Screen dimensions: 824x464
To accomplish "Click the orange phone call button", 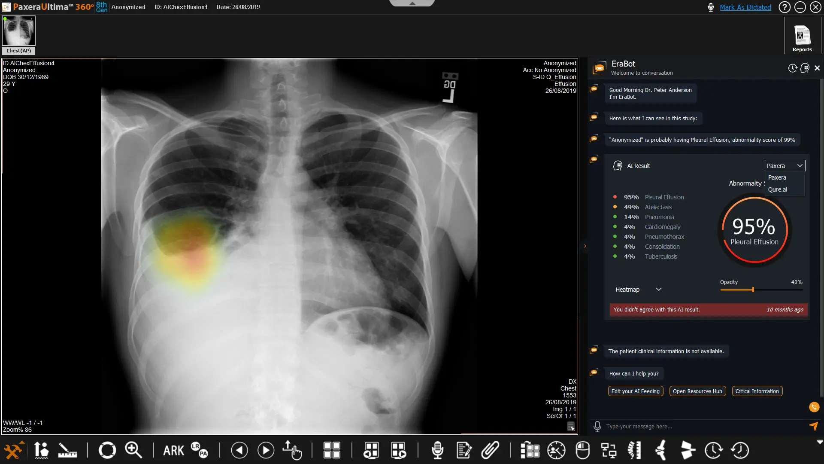I will coord(814,407).
